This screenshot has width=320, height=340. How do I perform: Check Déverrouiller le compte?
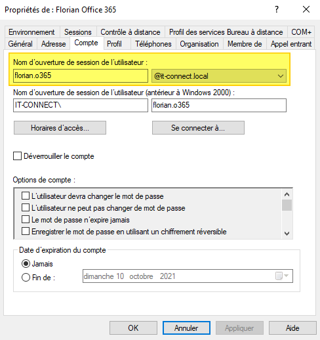pos(17,156)
